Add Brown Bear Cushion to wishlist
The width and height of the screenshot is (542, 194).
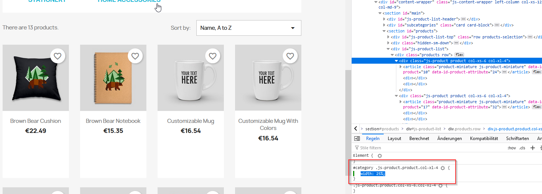(x=57, y=56)
